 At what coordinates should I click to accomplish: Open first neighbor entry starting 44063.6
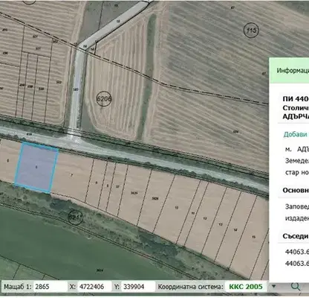[x=297, y=252]
